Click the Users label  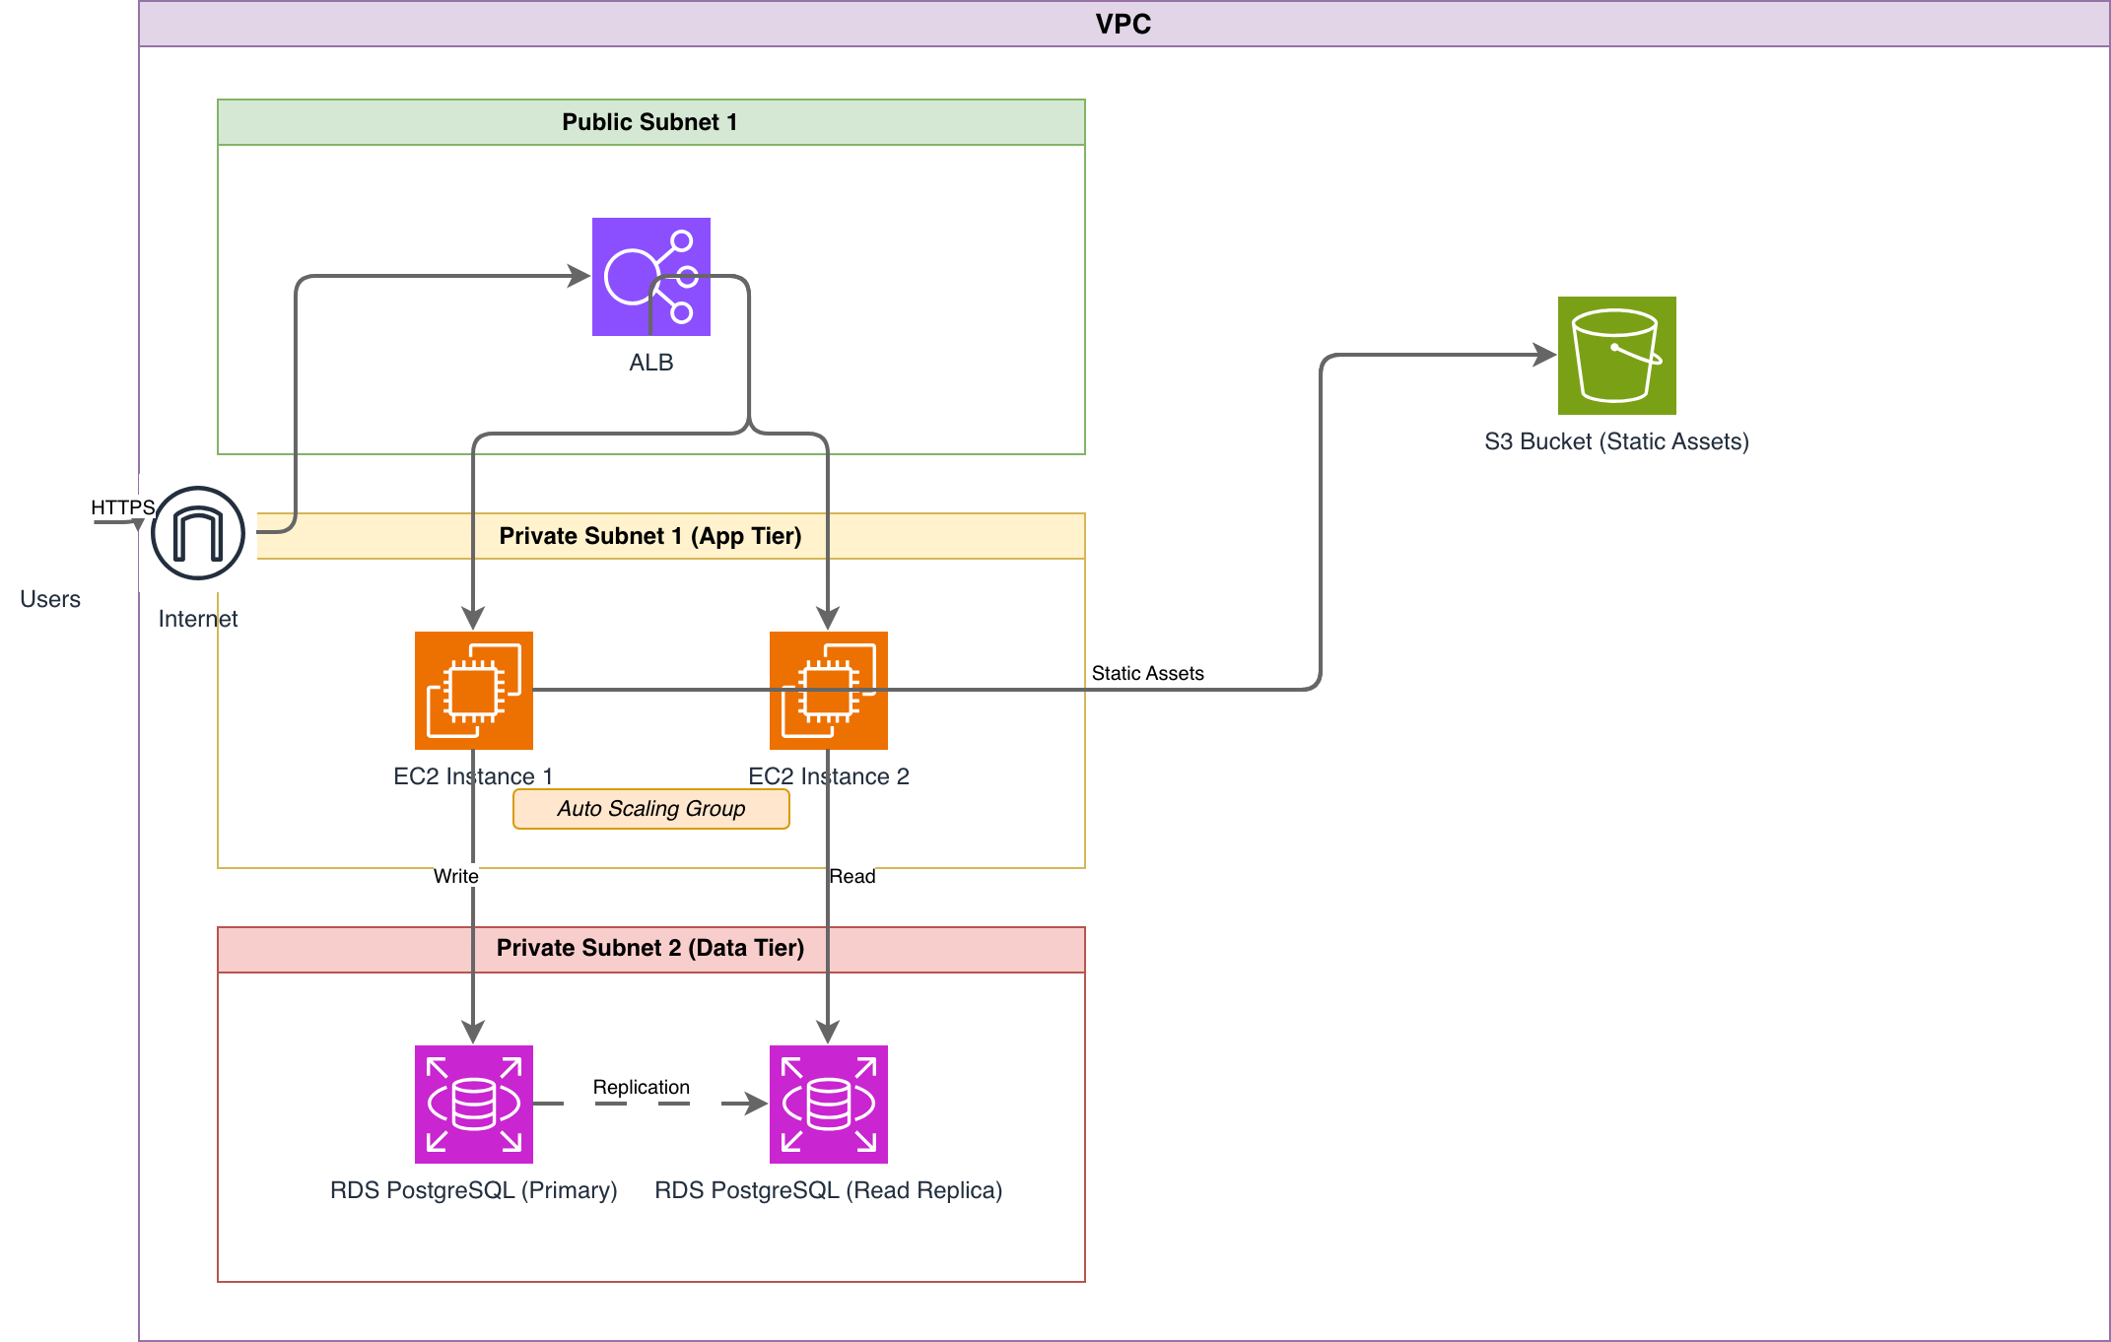[50, 599]
